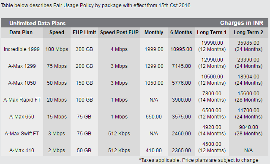Click the A-Max 1050 plan name

pos(22,83)
